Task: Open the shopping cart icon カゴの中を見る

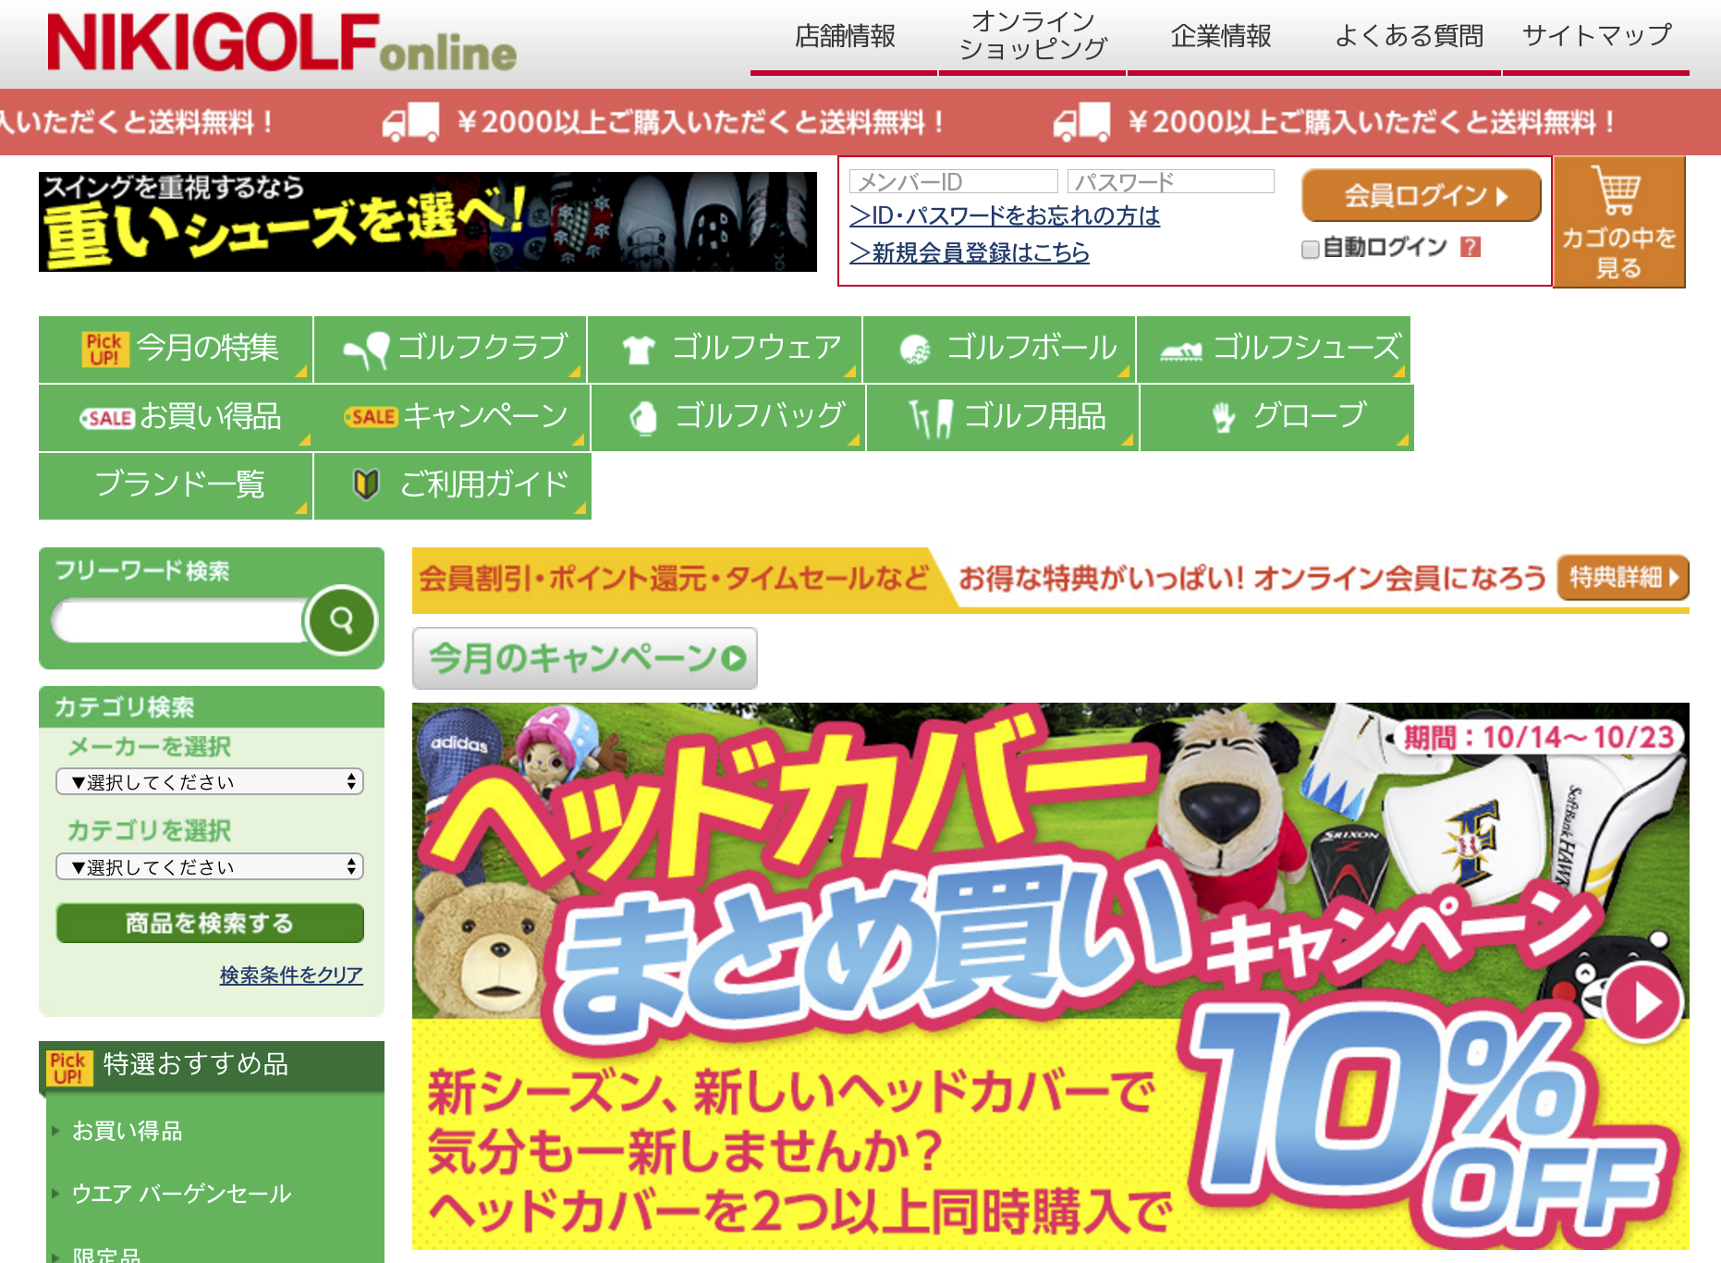Action: (x=1618, y=222)
